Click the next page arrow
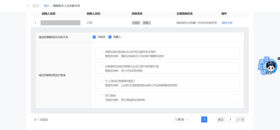The image size is (280, 130). click(x=212, y=119)
